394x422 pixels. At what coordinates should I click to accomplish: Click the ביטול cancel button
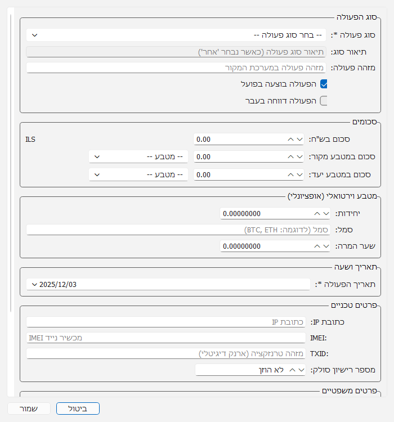point(78,408)
